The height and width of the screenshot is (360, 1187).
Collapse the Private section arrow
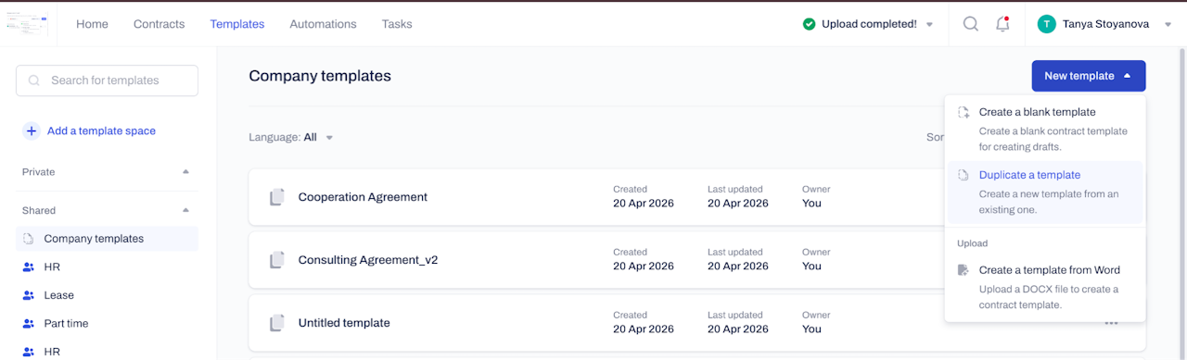click(x=185, y=172)
